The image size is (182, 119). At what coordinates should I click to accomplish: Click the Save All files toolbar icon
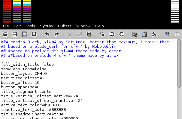24,34
